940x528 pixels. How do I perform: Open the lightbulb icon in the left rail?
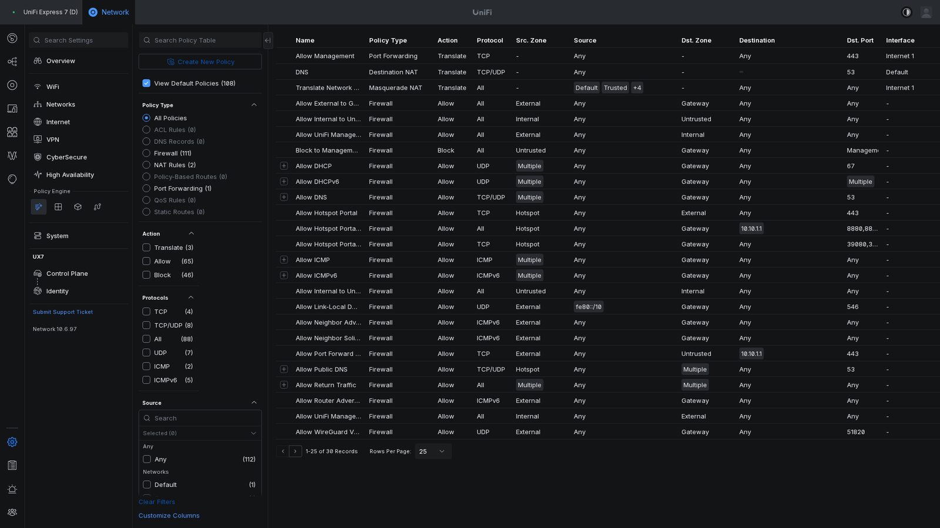(12, 179)
